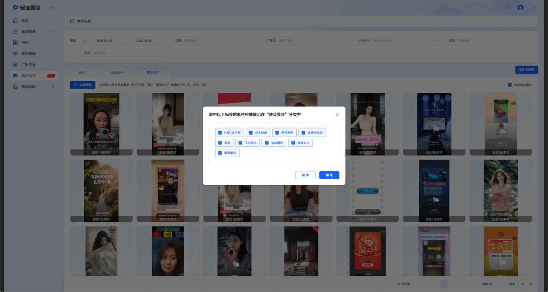
Task: Switch to the 竞品素材 tab
Action: pos(117,73)
